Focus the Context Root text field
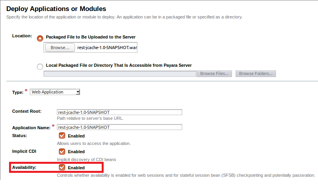318x185 pixels. (119, 112)
